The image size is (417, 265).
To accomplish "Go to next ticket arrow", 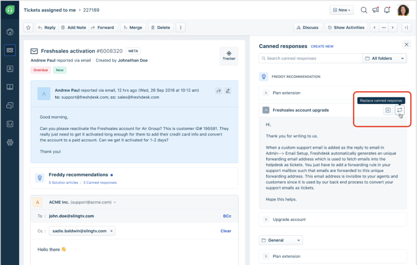I will pyautogui.click(x=393, y=28).
